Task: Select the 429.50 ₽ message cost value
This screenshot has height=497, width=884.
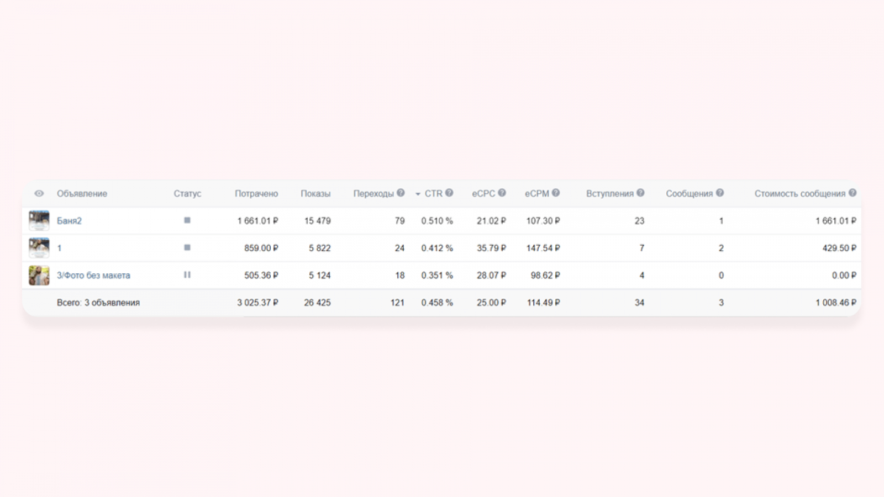Action: tap(839, 248)
